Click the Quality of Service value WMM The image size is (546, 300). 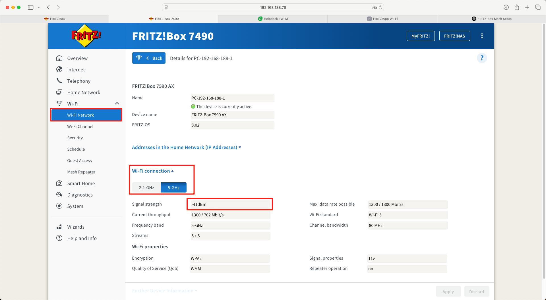click(230, 269)
